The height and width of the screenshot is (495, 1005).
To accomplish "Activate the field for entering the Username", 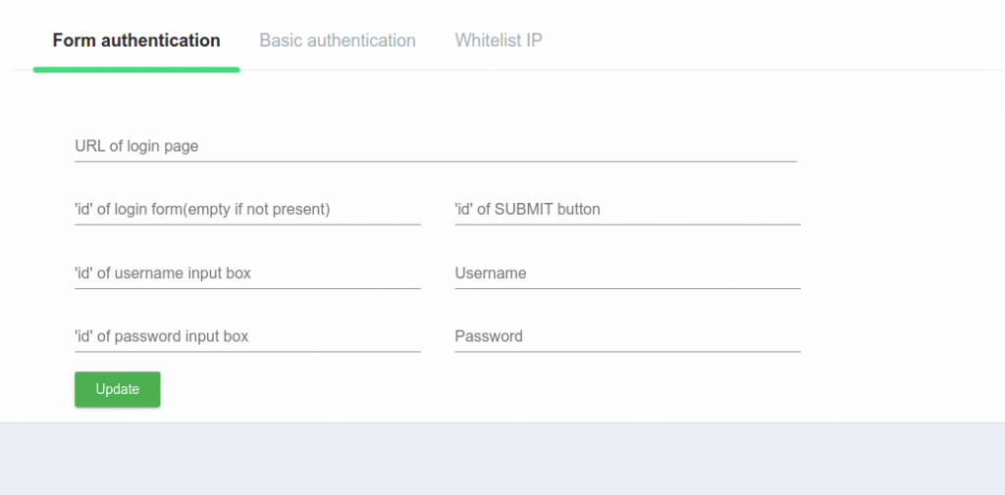I will 627,273.
